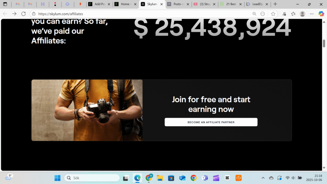Open the browser profile avatar
The height and width of the screenshot is (184, 327).
click(x=302, y=14)
